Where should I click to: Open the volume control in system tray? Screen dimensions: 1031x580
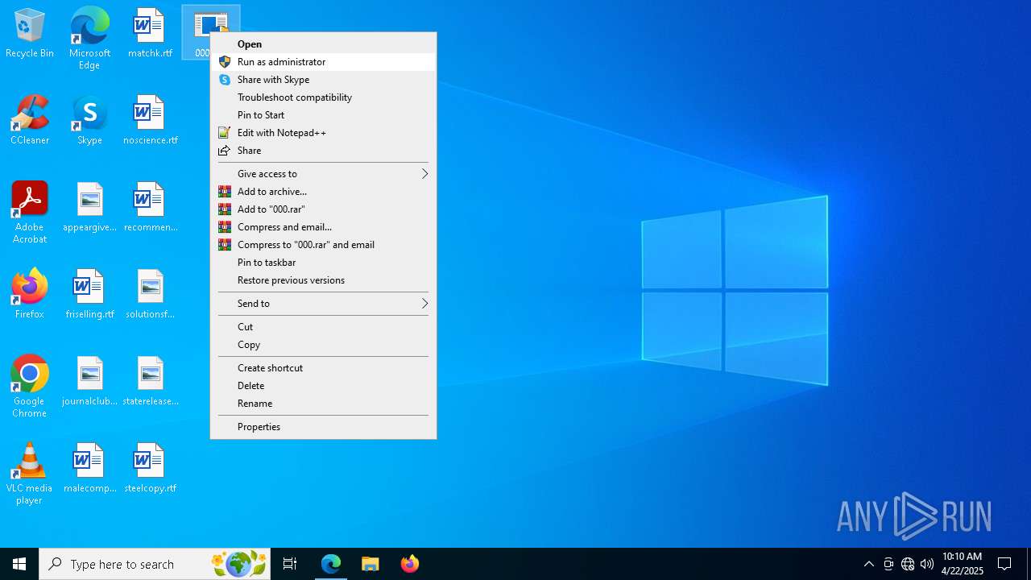point(927,564)
